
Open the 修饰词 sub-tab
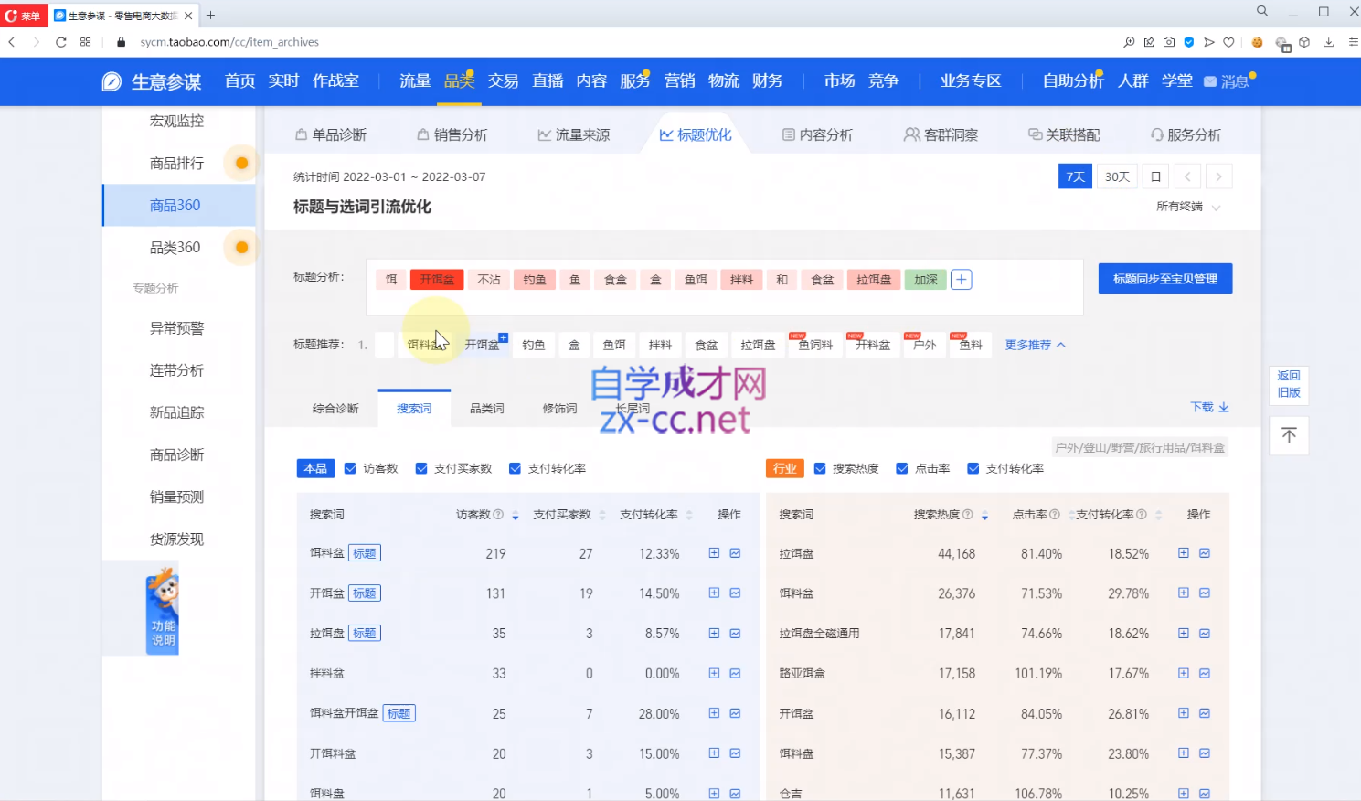560,409
